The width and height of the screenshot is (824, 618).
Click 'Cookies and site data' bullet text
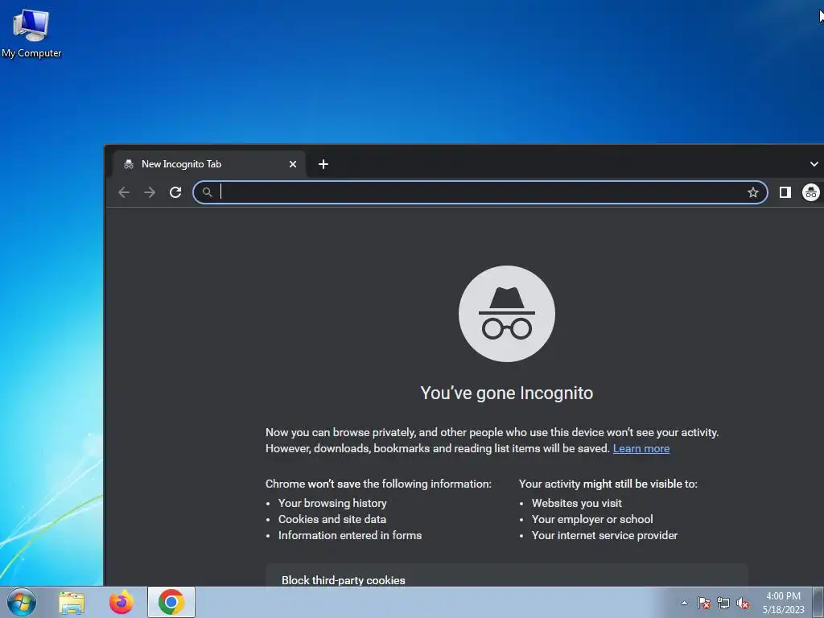coord(332,519)
